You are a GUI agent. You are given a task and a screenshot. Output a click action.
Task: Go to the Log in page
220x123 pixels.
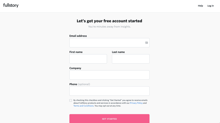tap(210, 6)
